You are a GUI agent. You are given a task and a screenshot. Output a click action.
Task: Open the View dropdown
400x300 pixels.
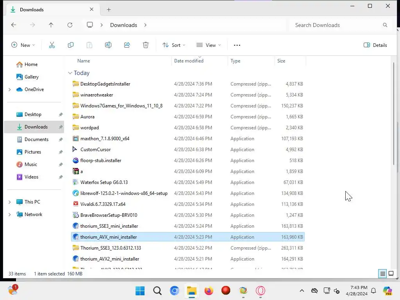pos(209,45)
